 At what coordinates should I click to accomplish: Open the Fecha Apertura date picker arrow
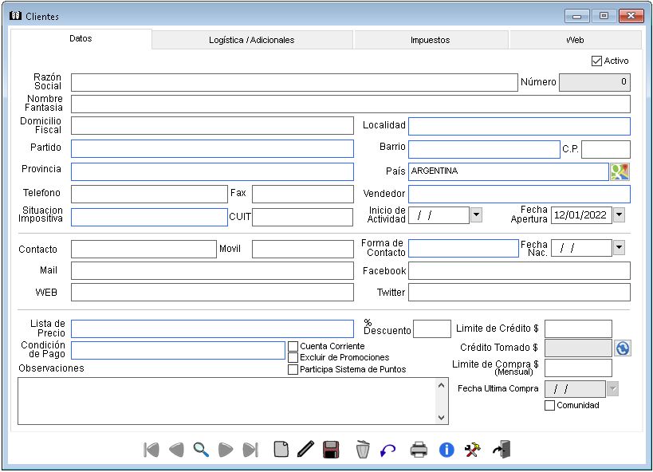tap(619, 214)
